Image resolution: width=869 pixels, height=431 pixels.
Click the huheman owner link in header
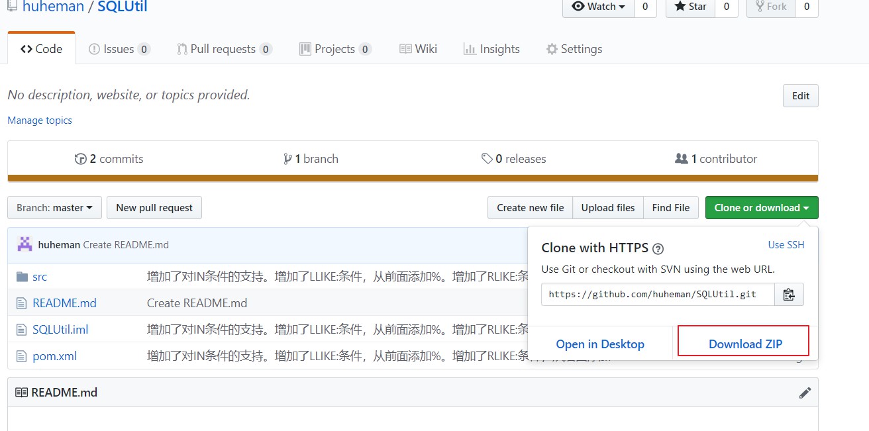[x=53, y=7]
